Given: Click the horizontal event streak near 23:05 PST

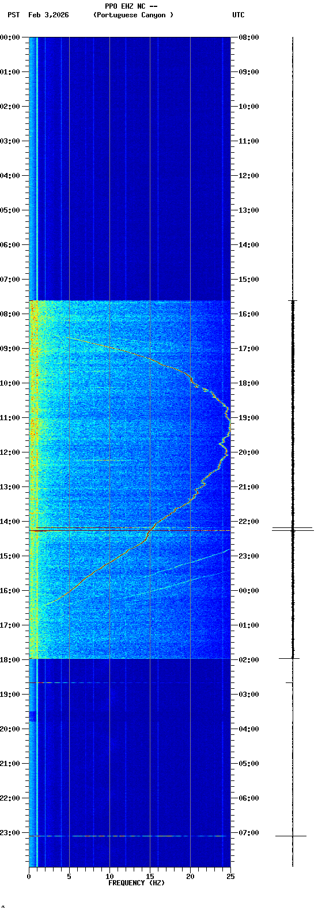Looking at the screenshot, I should 130,836.
